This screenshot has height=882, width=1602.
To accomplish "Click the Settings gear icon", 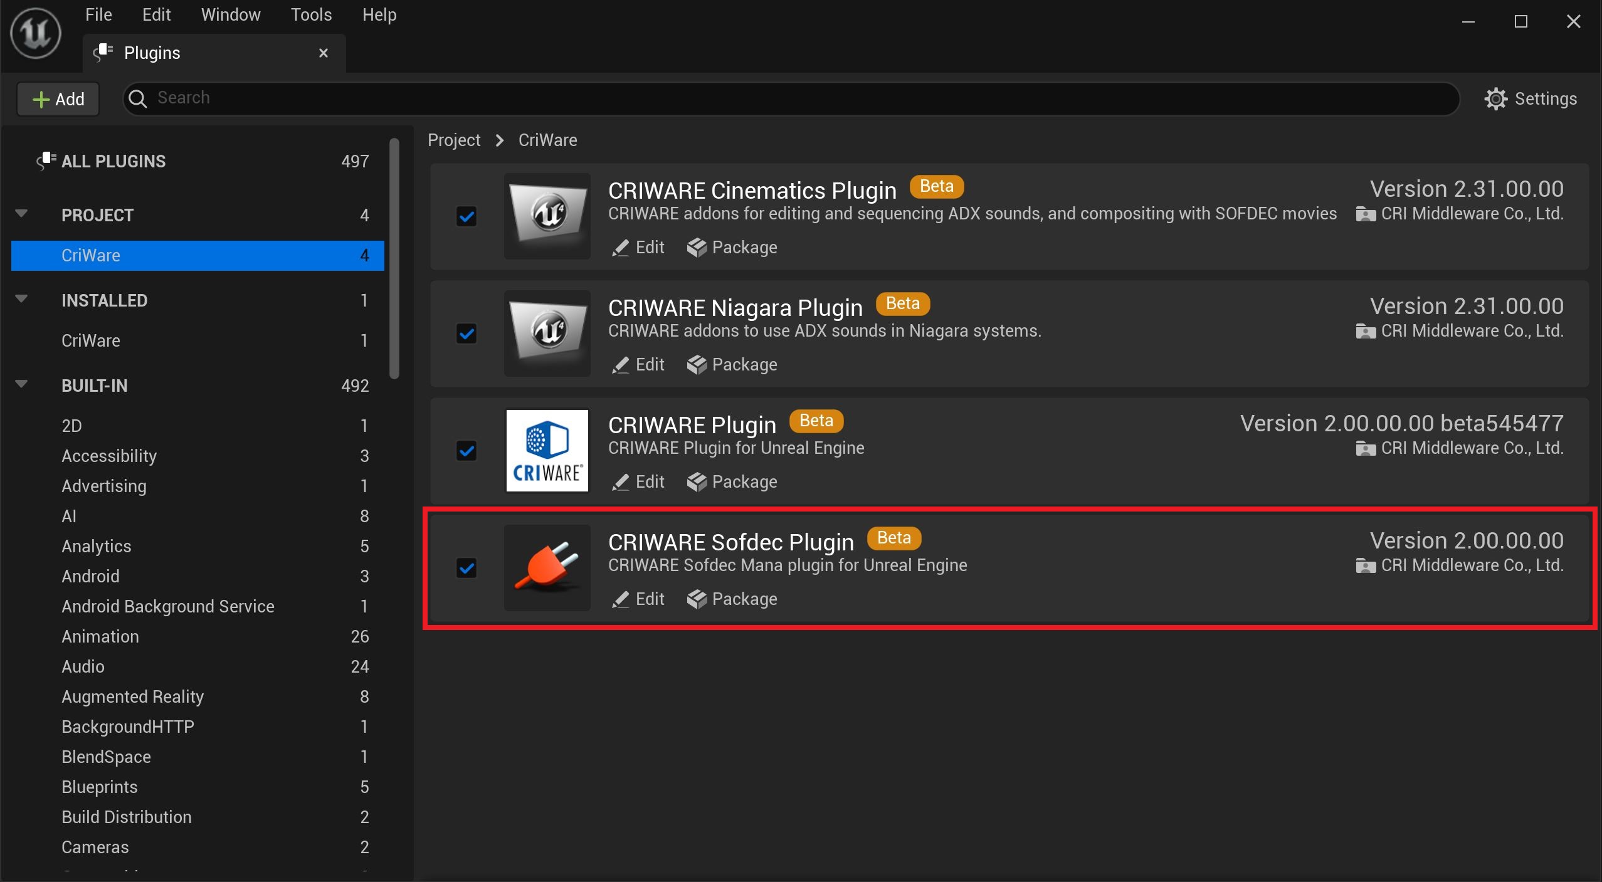I will point(1495,99).
